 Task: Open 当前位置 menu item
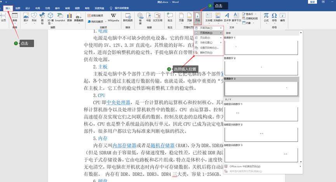pos(209,43)
